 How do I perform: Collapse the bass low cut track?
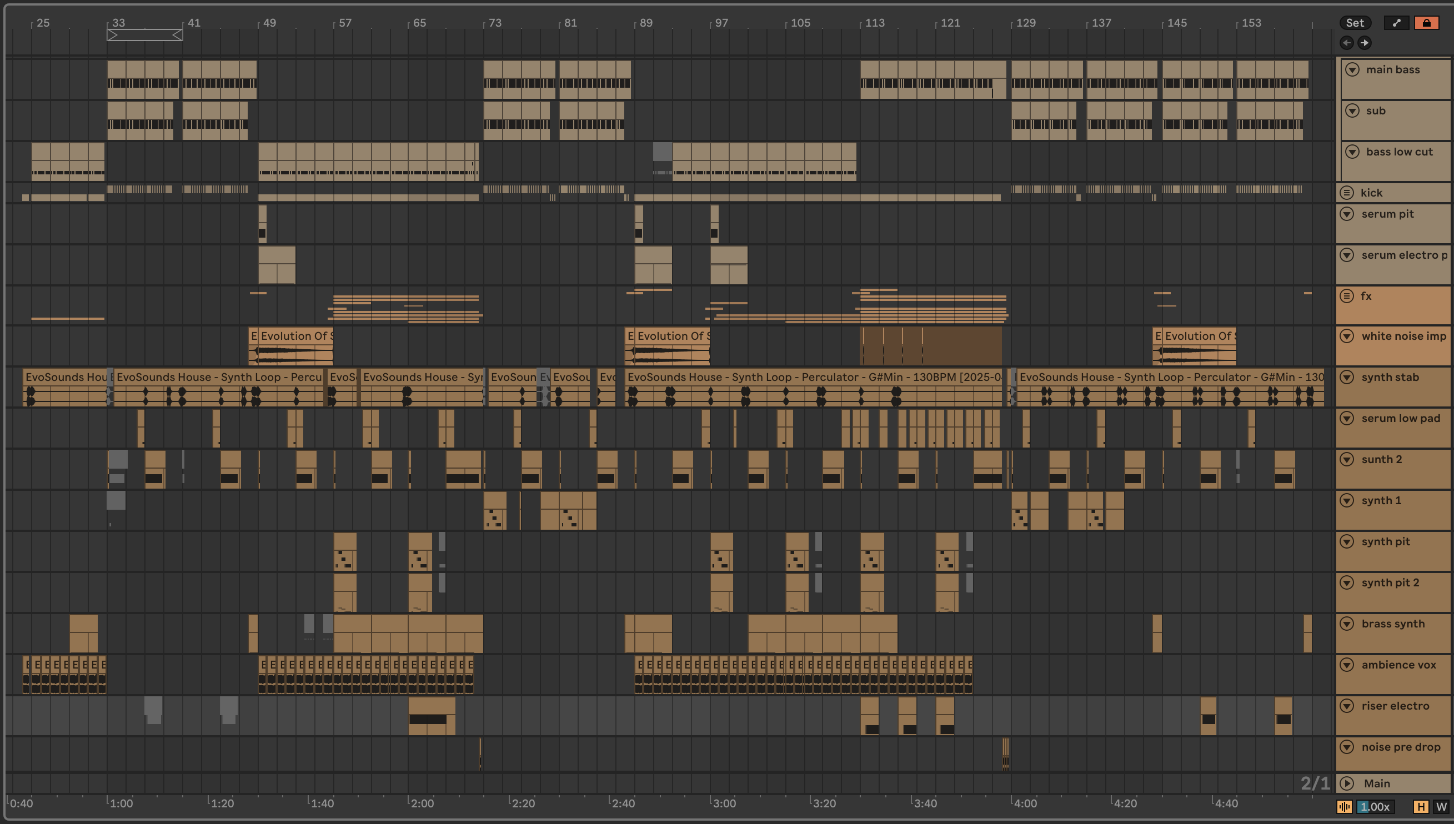click(1352, 152)
